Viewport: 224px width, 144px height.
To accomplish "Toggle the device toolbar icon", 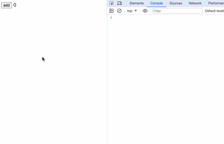I will tap(119, 3).
